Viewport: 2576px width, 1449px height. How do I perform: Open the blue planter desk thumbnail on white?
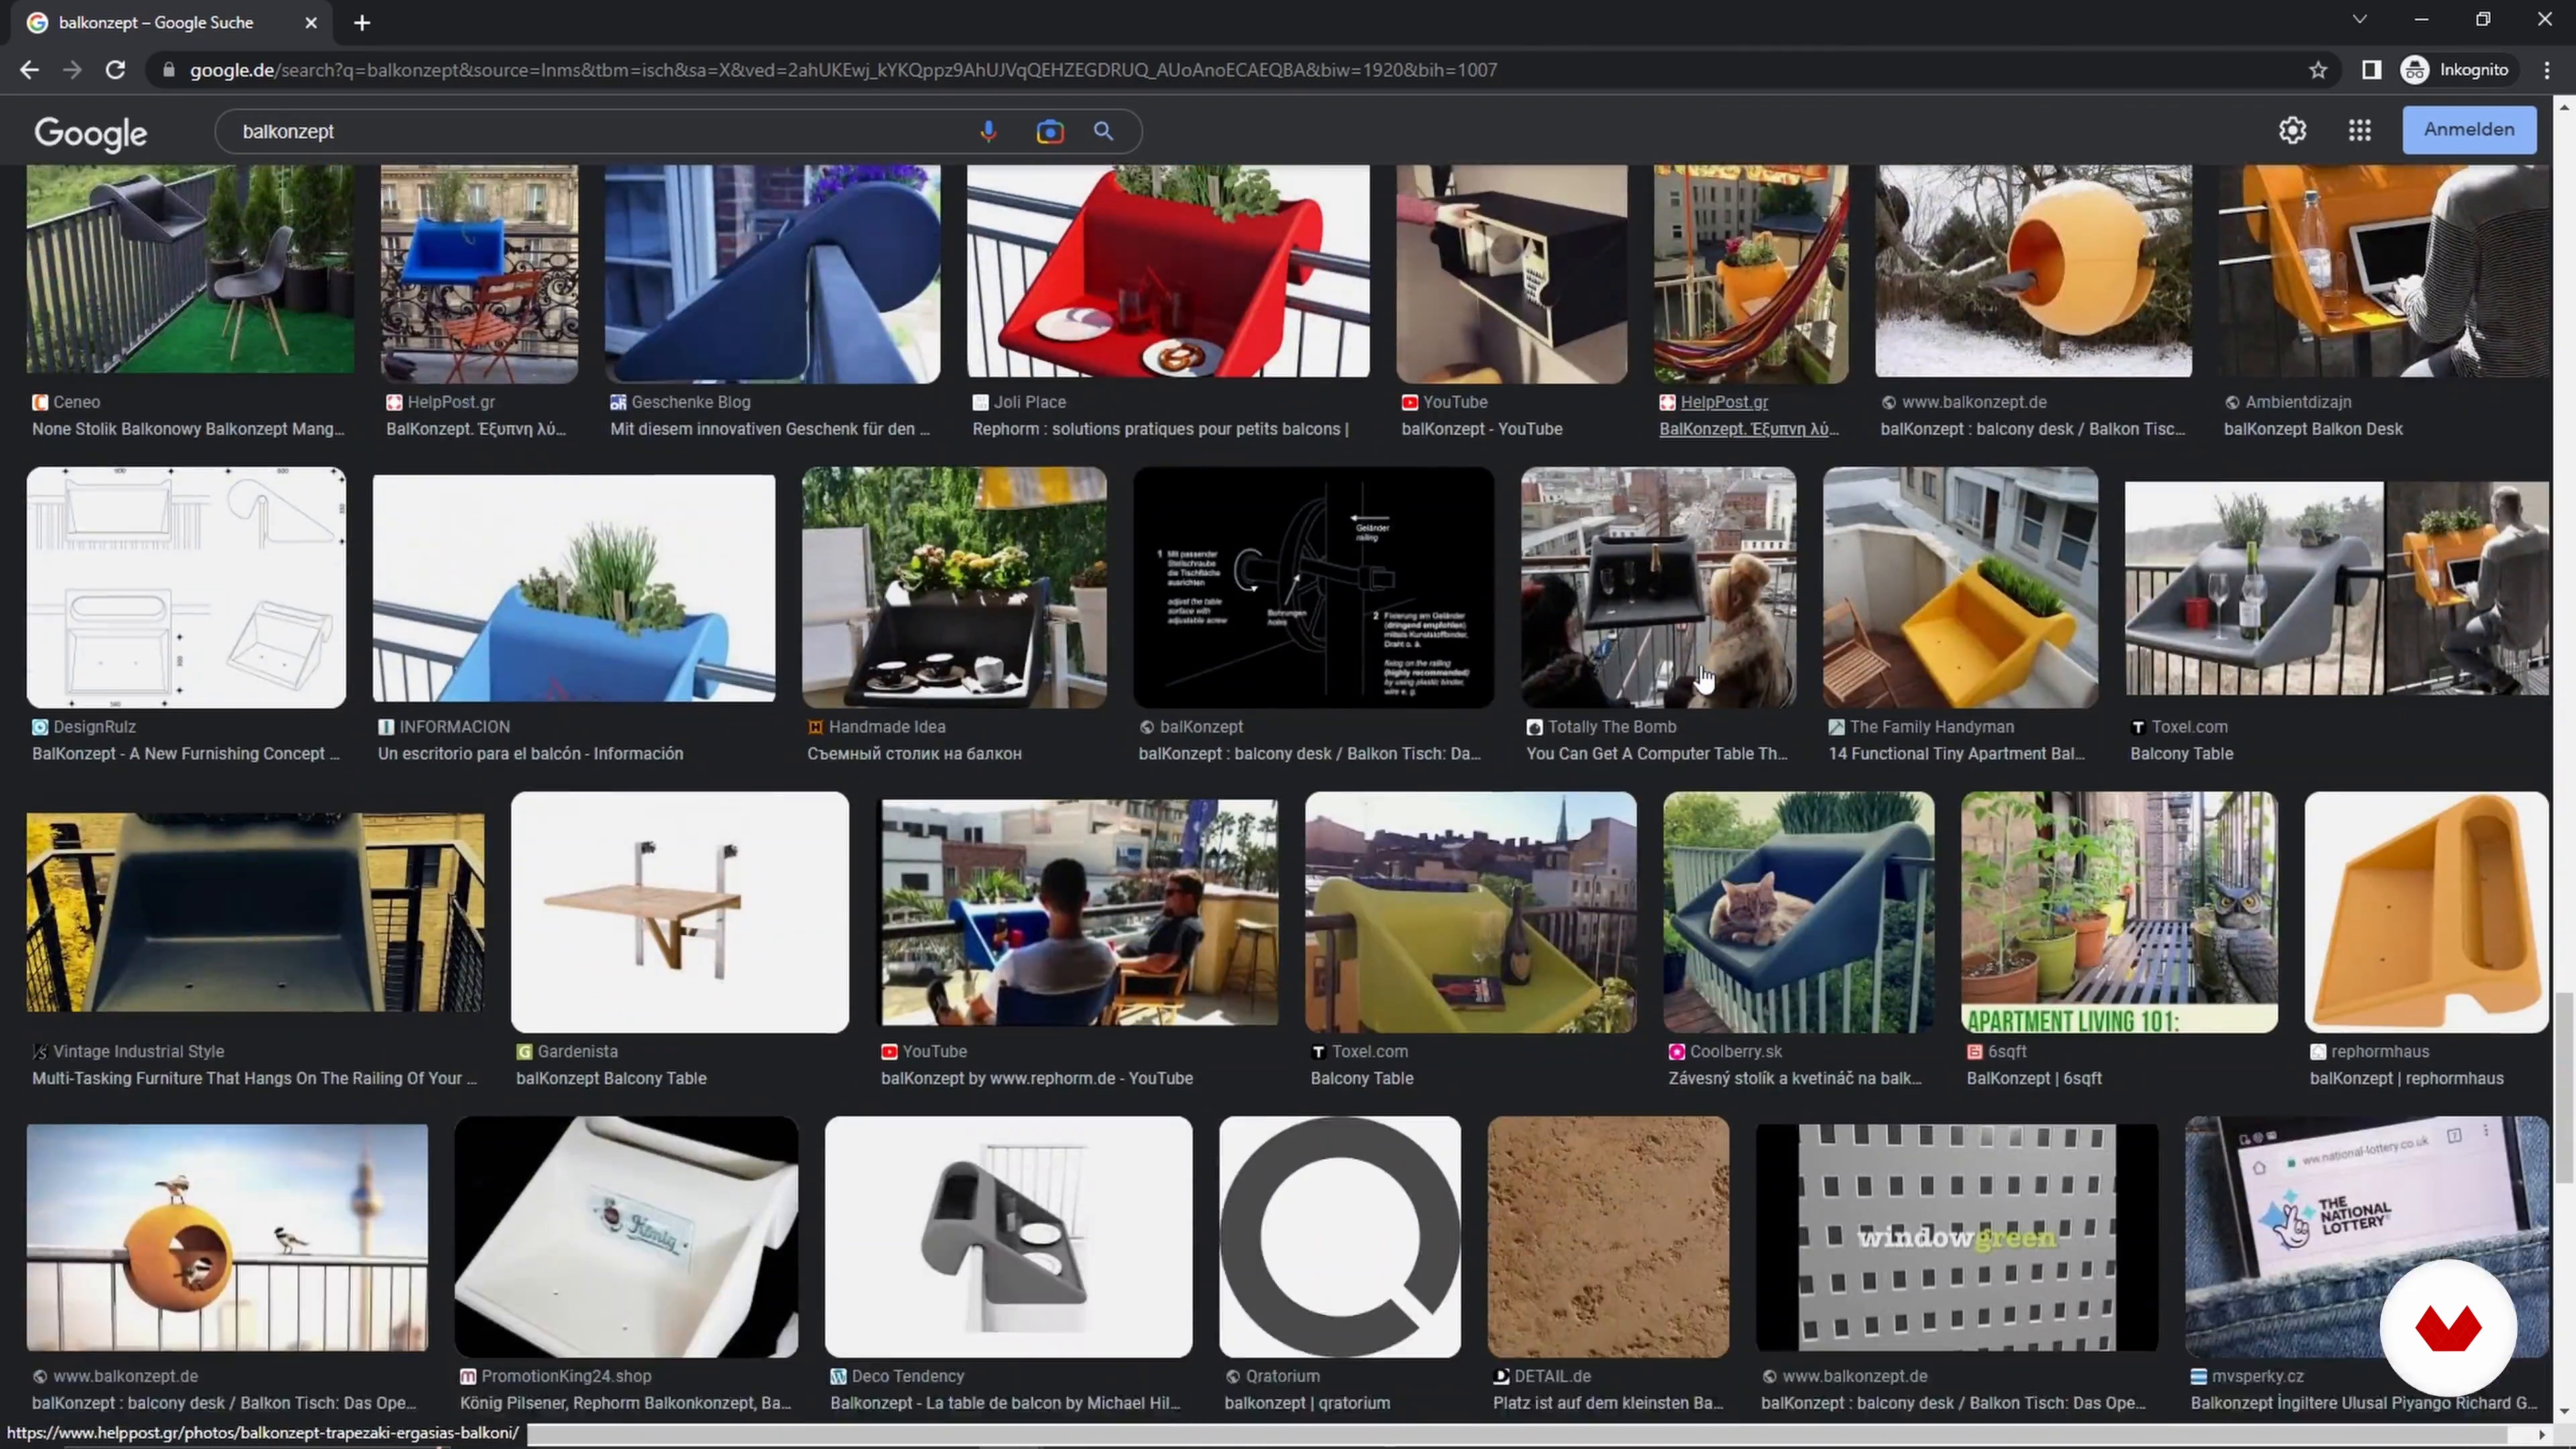pyautogui.click(x=574, y=588)
